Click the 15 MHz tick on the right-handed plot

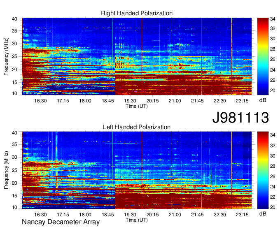tap(14, 82)
